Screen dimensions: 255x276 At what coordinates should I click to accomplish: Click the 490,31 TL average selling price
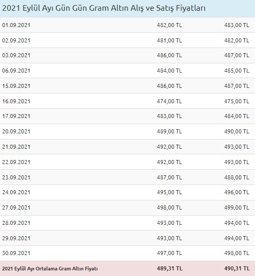[x=237, y=268]
